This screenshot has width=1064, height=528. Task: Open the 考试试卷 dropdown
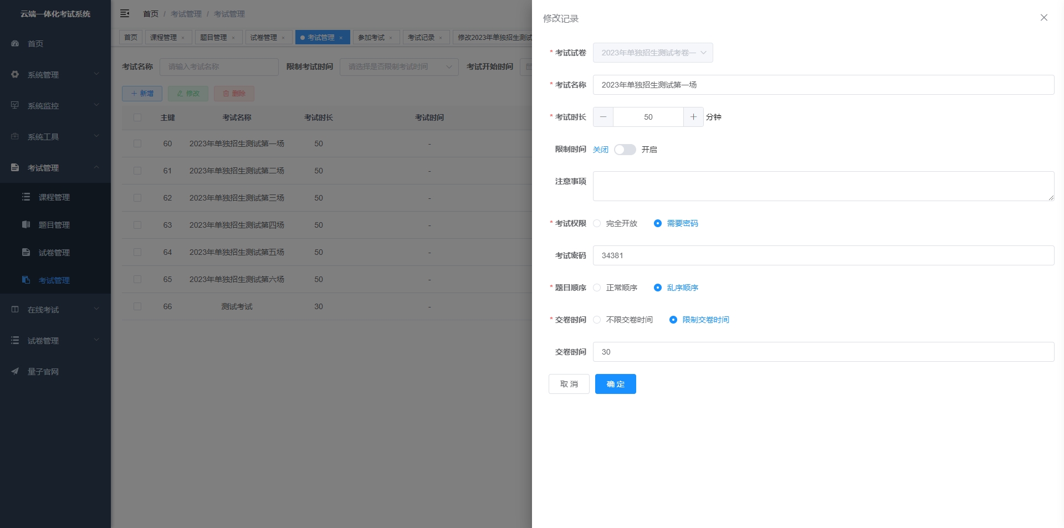pyautogui.click(x=653, y=53)
